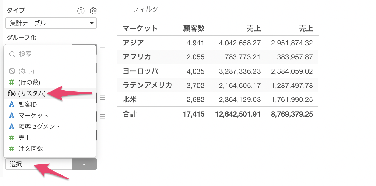This screenshot has width=376, height=186.
Task: Click the マーケット table column header
Action: coord(140,28)
